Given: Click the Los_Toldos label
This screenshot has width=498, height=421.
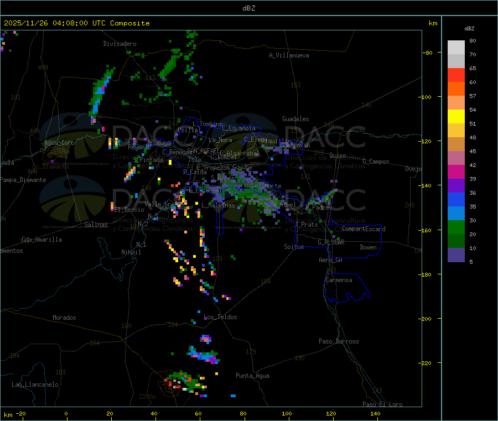Looking at the screenshot, I should tap(220, 317).
